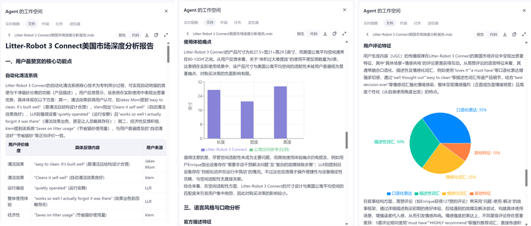
Task: Click scrollbar thumb in bar chart panel
Action: tap(346, 140)
